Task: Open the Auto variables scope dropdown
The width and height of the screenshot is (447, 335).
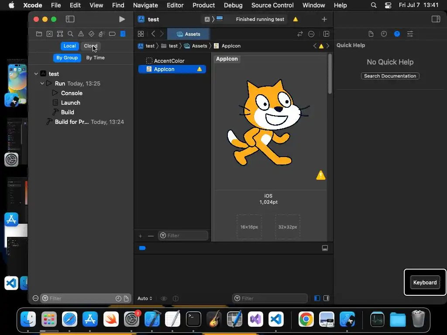Action: coord(145,298)
